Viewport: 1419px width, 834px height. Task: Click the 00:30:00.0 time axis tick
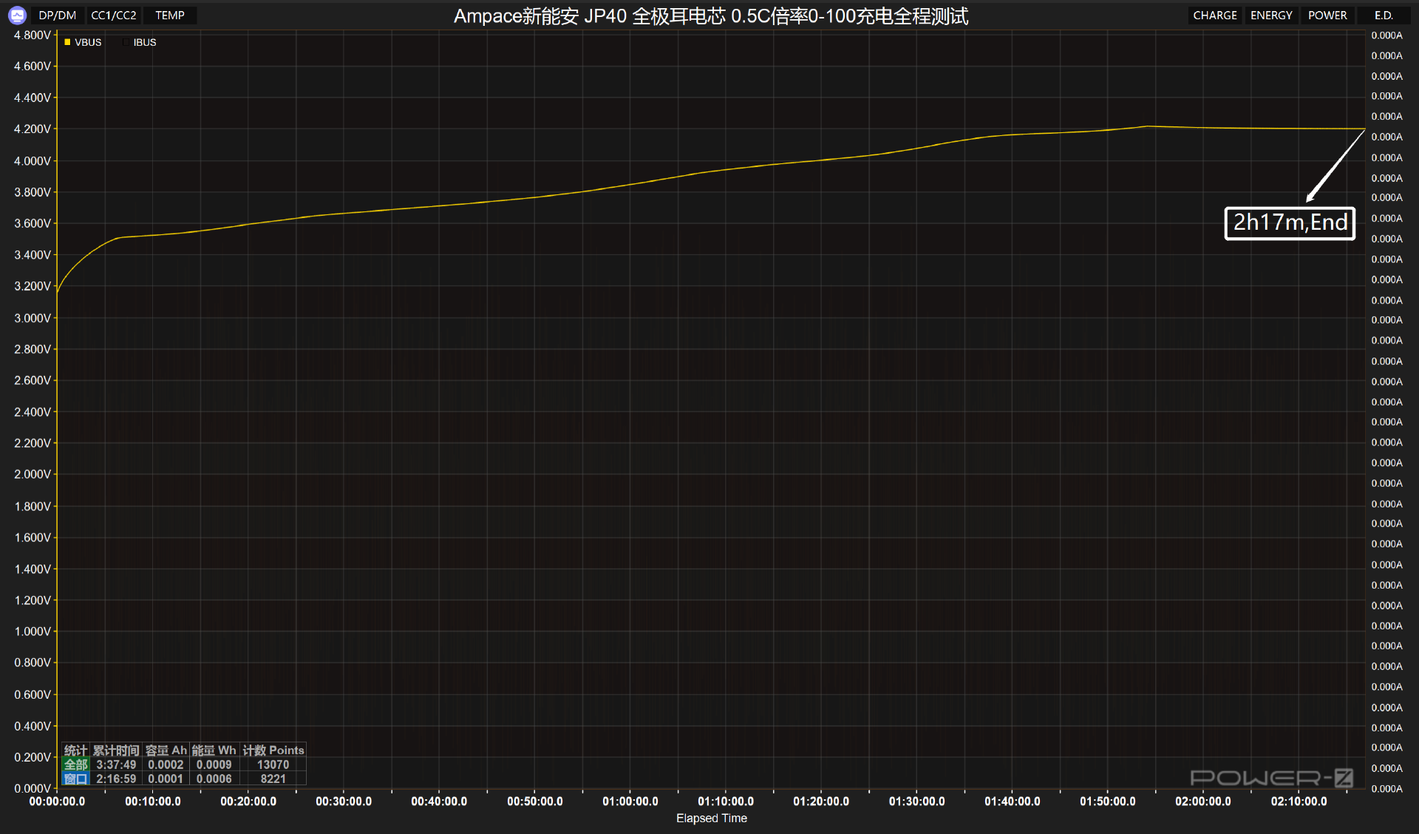[x=343, y=801]
